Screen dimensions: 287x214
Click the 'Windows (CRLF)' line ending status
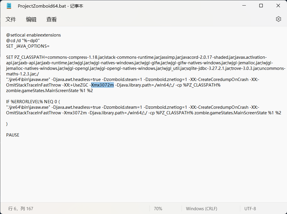tap(201, 208)
